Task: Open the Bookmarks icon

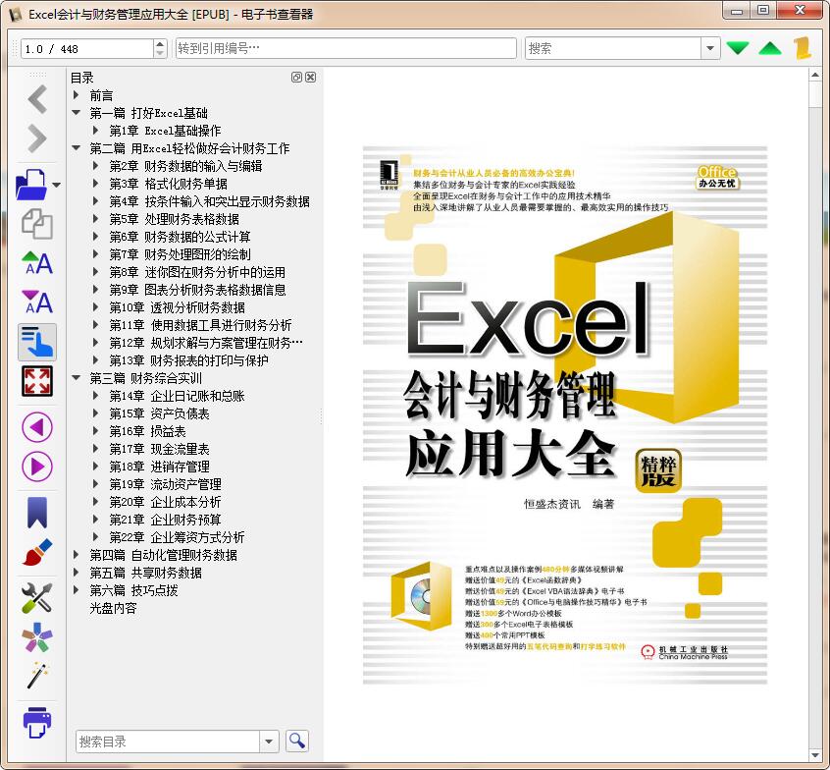Action: [37, 512]
